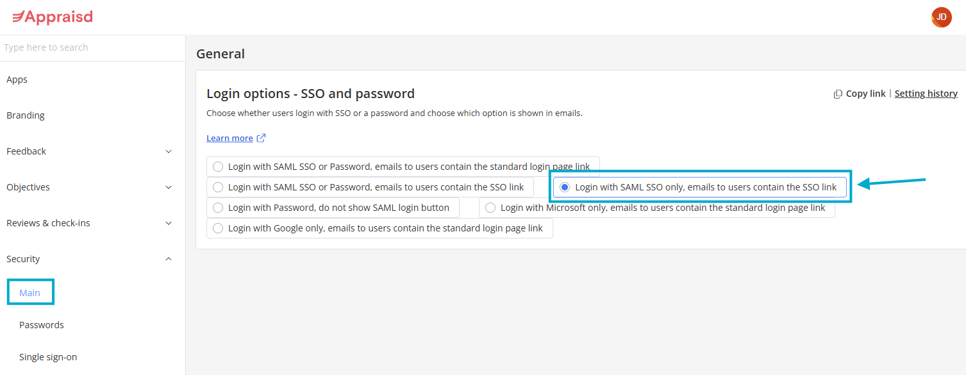Open Single sign-on settings

click(x=48, y=357)
